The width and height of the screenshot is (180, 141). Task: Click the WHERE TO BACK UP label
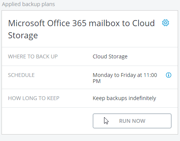click(x=33, y=56)
